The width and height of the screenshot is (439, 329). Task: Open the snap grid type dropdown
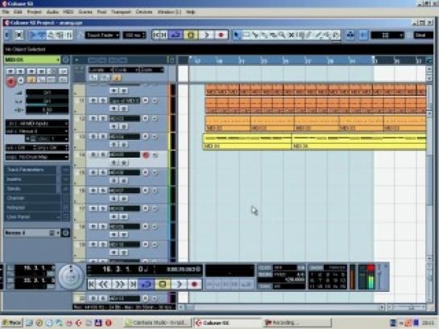pyautogui.click(x=387, y=35)
